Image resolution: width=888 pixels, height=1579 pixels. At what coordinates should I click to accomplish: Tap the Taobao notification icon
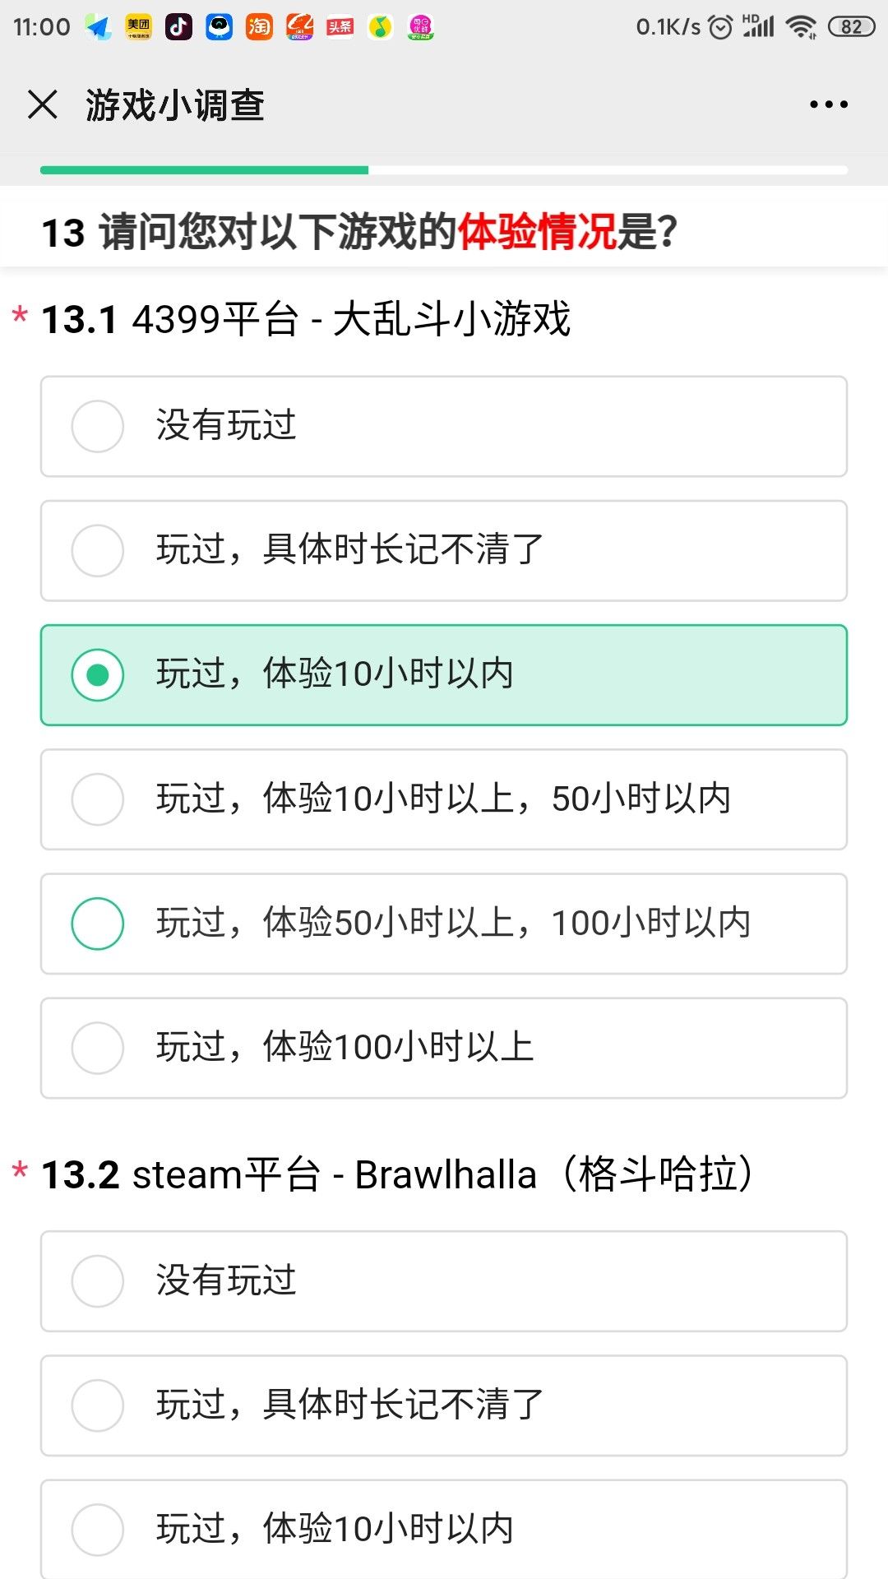click(259, 27)
